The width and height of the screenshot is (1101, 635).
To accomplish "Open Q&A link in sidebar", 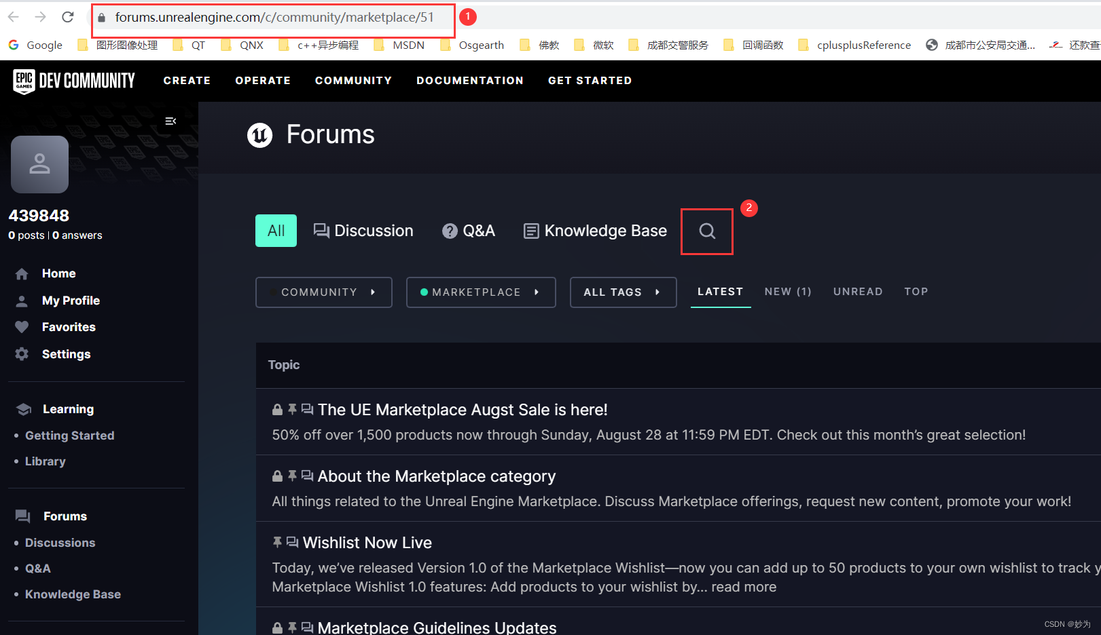I will point(37,569).
